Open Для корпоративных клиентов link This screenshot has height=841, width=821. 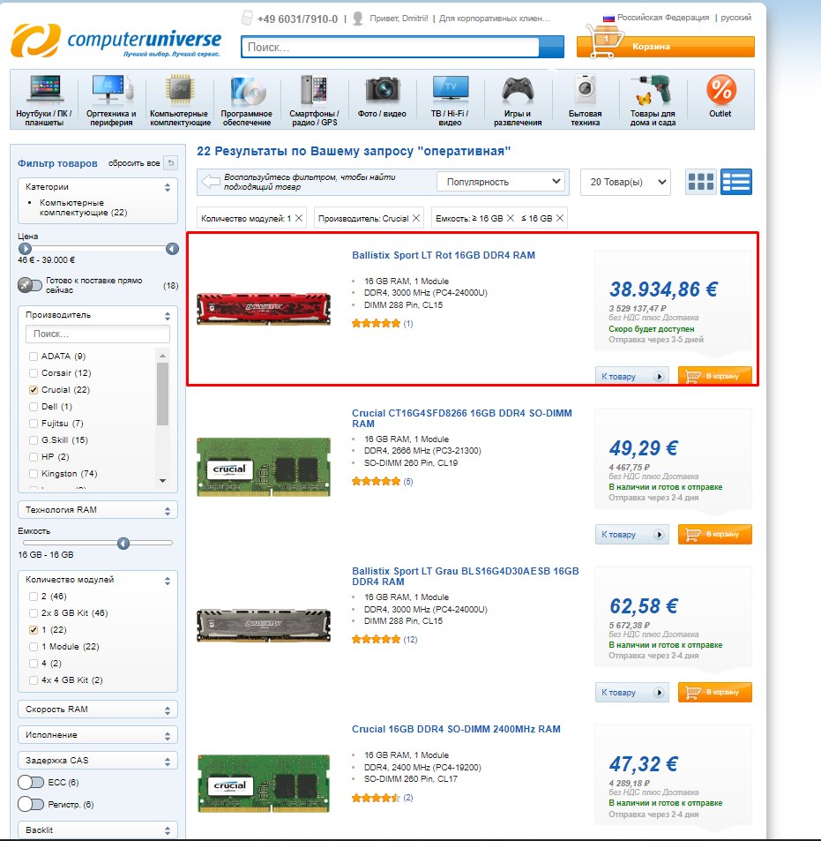click(x=494, y=19)
